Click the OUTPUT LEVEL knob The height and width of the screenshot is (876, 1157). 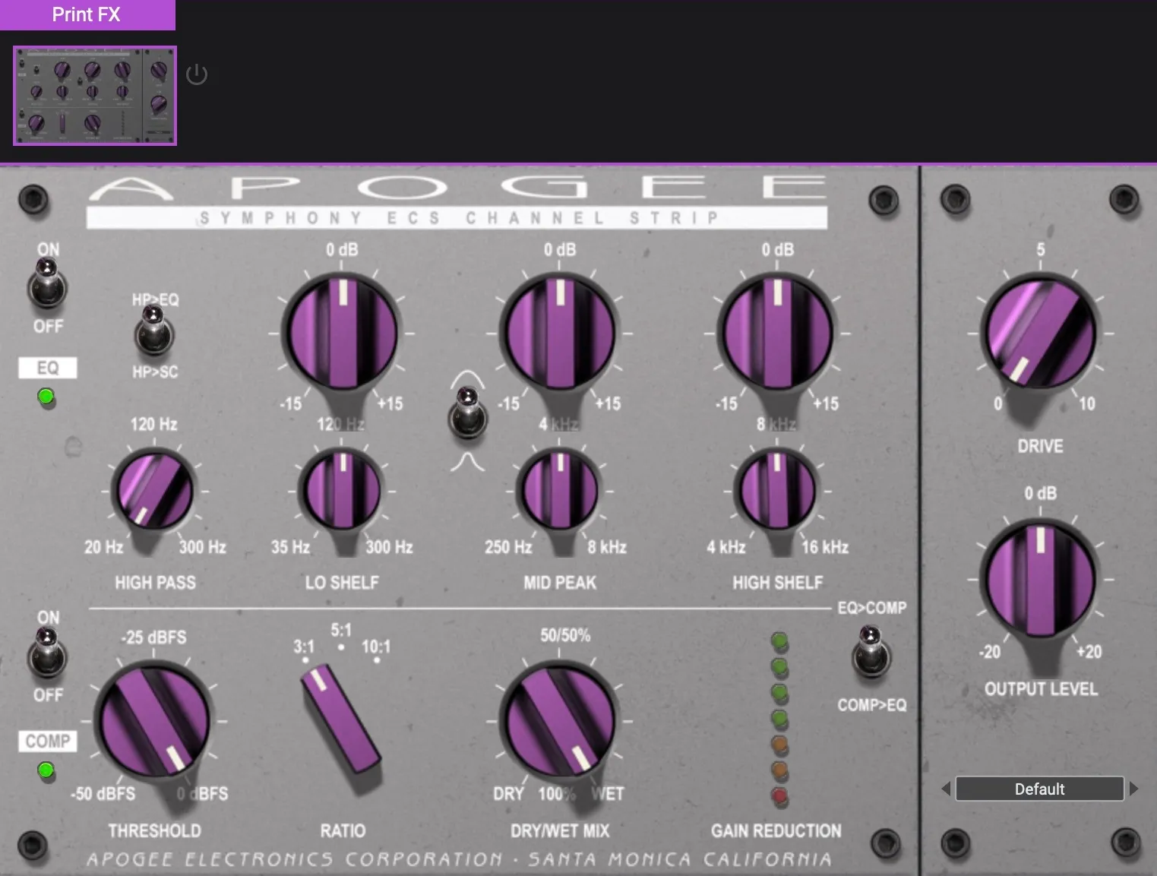click(x=1039, y=579)
